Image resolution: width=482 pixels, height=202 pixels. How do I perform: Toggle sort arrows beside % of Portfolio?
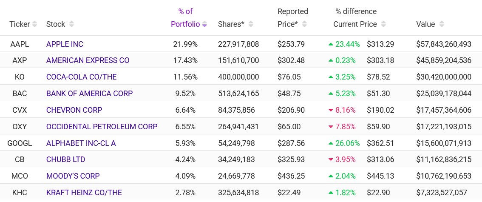tap(204, 24)
